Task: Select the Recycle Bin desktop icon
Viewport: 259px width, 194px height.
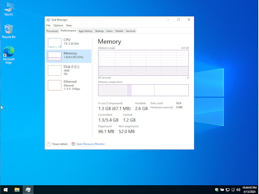Action: point(9,31)
